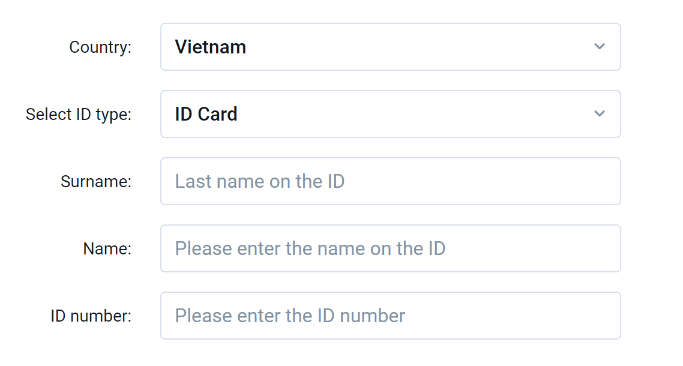
Task: Place cursor at right end of Name field
Action: click(x=606, y=248)
